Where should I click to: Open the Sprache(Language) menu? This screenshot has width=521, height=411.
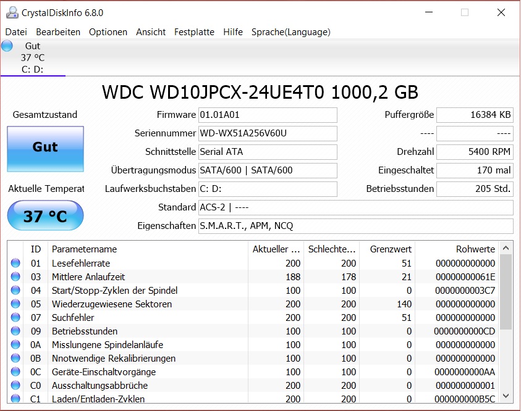pyautogui.click(x=290, y=32)
